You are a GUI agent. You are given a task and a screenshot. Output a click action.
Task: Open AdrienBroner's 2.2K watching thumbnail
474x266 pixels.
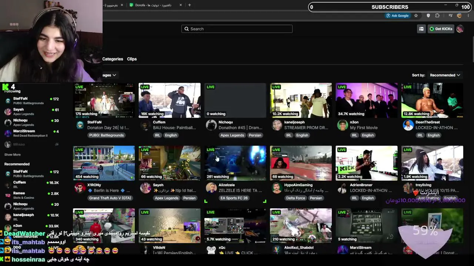coord(367,163)
